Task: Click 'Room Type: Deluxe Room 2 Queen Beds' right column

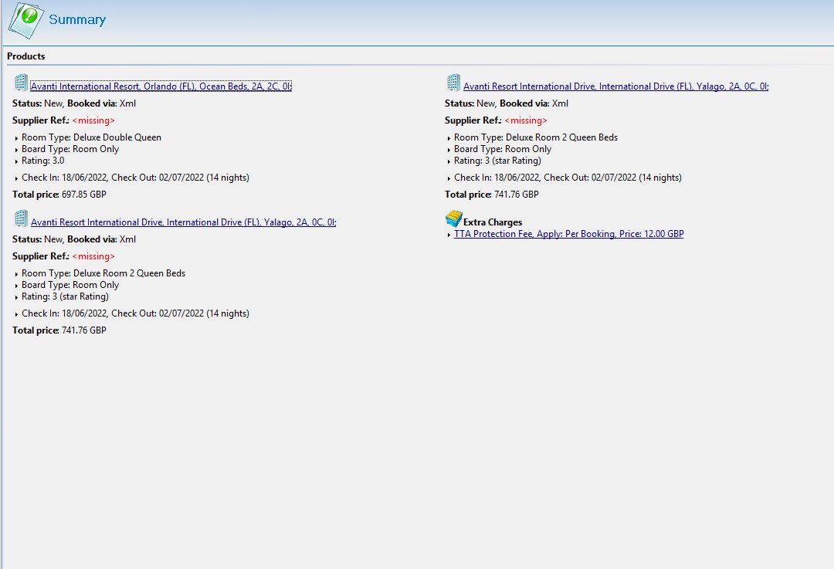Action: click(x=536, y=137)
